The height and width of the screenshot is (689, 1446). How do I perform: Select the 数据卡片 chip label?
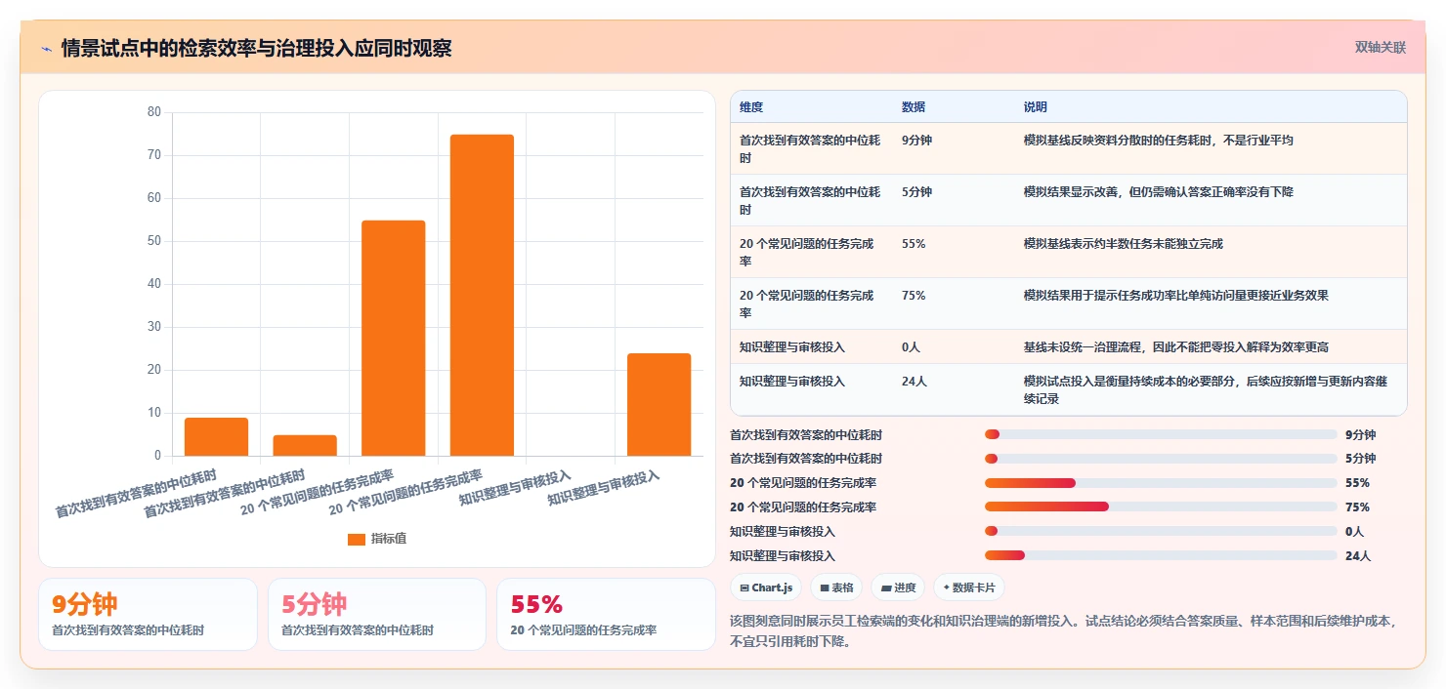tap(973, 588)
